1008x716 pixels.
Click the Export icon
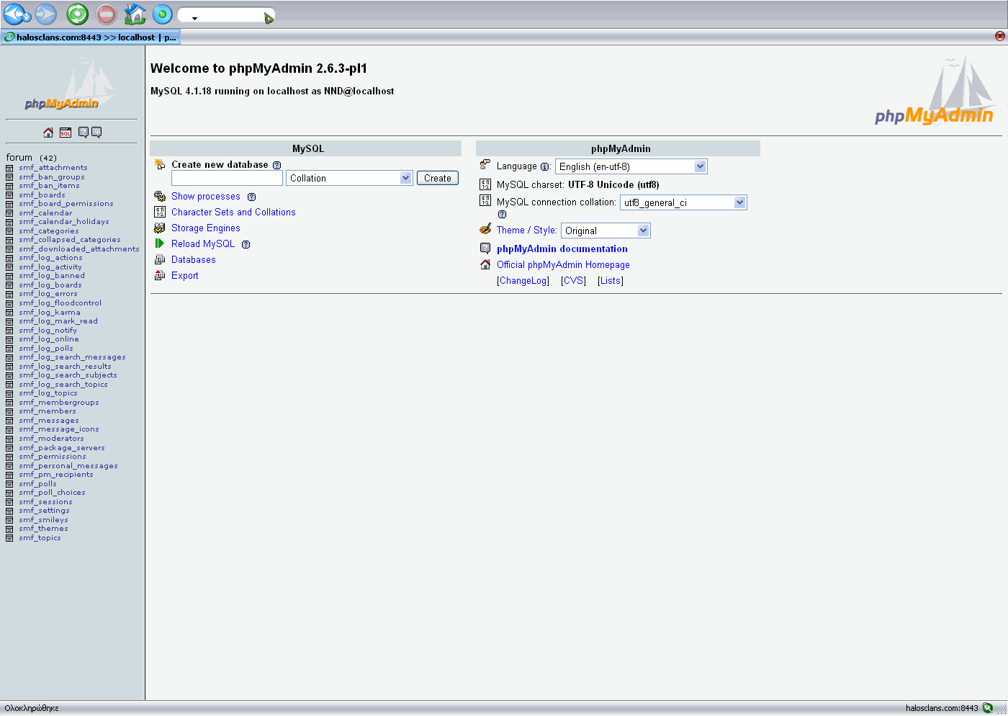(x=160, y=275)
